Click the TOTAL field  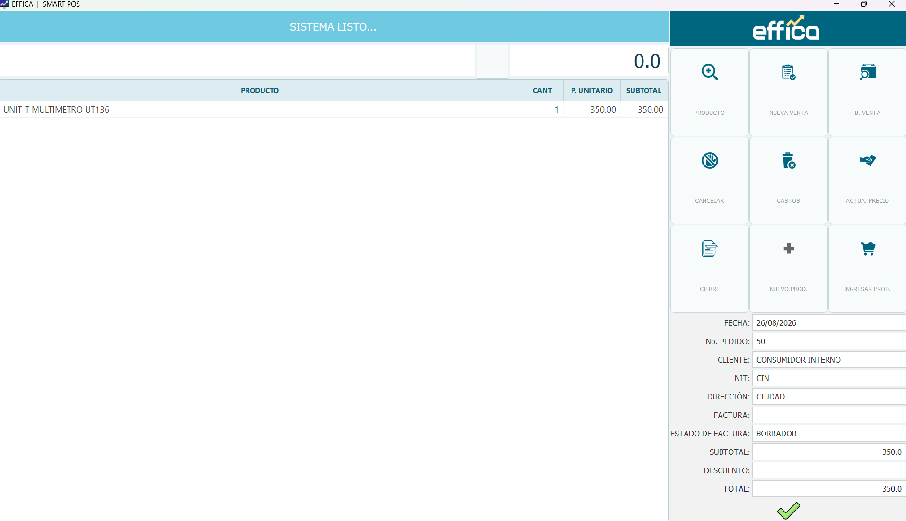tap(829, 489)
